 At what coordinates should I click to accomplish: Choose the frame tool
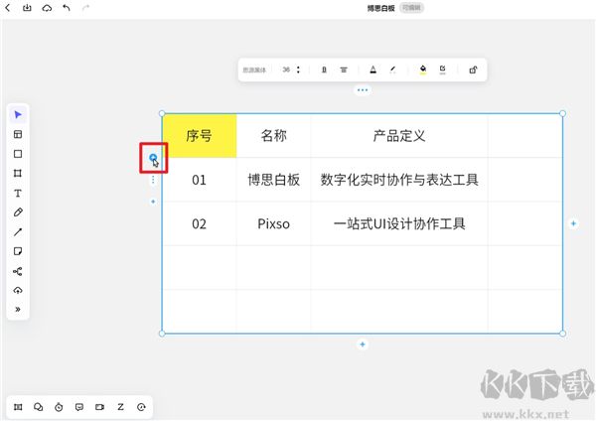18,174
